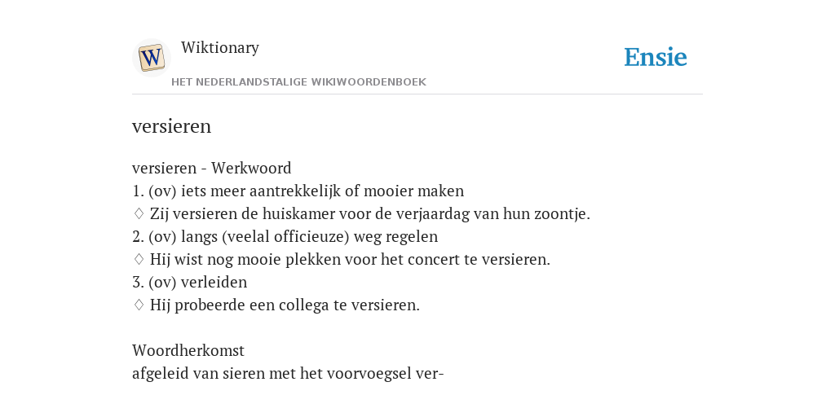
Task: Click the horizontal divider under the header
Action: click(417, 94)
